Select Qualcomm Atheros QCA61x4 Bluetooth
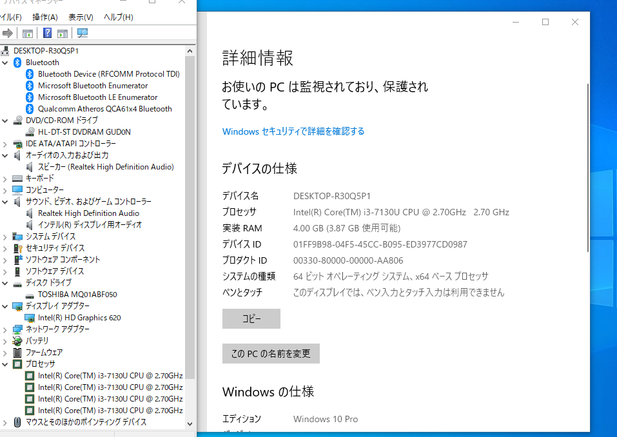Image resolution: width=617 pixels, height=437 pixels. point(104,109)
